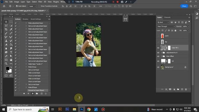This screenshot has width=199, height=112.
Task: Add layer style fx icon
Action: [166, 89]
